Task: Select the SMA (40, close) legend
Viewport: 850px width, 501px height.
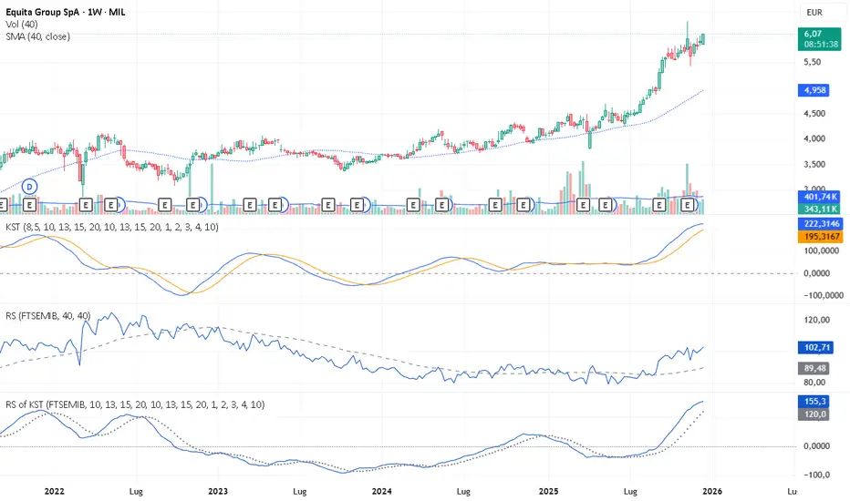Action: (38, 36)
